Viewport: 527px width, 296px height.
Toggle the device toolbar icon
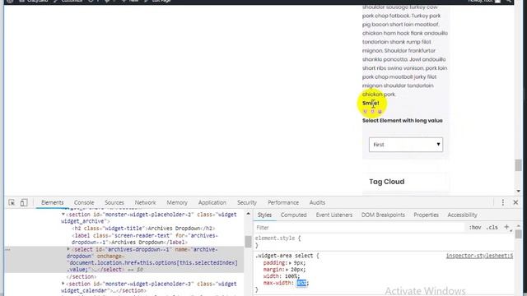pos(24,202)
